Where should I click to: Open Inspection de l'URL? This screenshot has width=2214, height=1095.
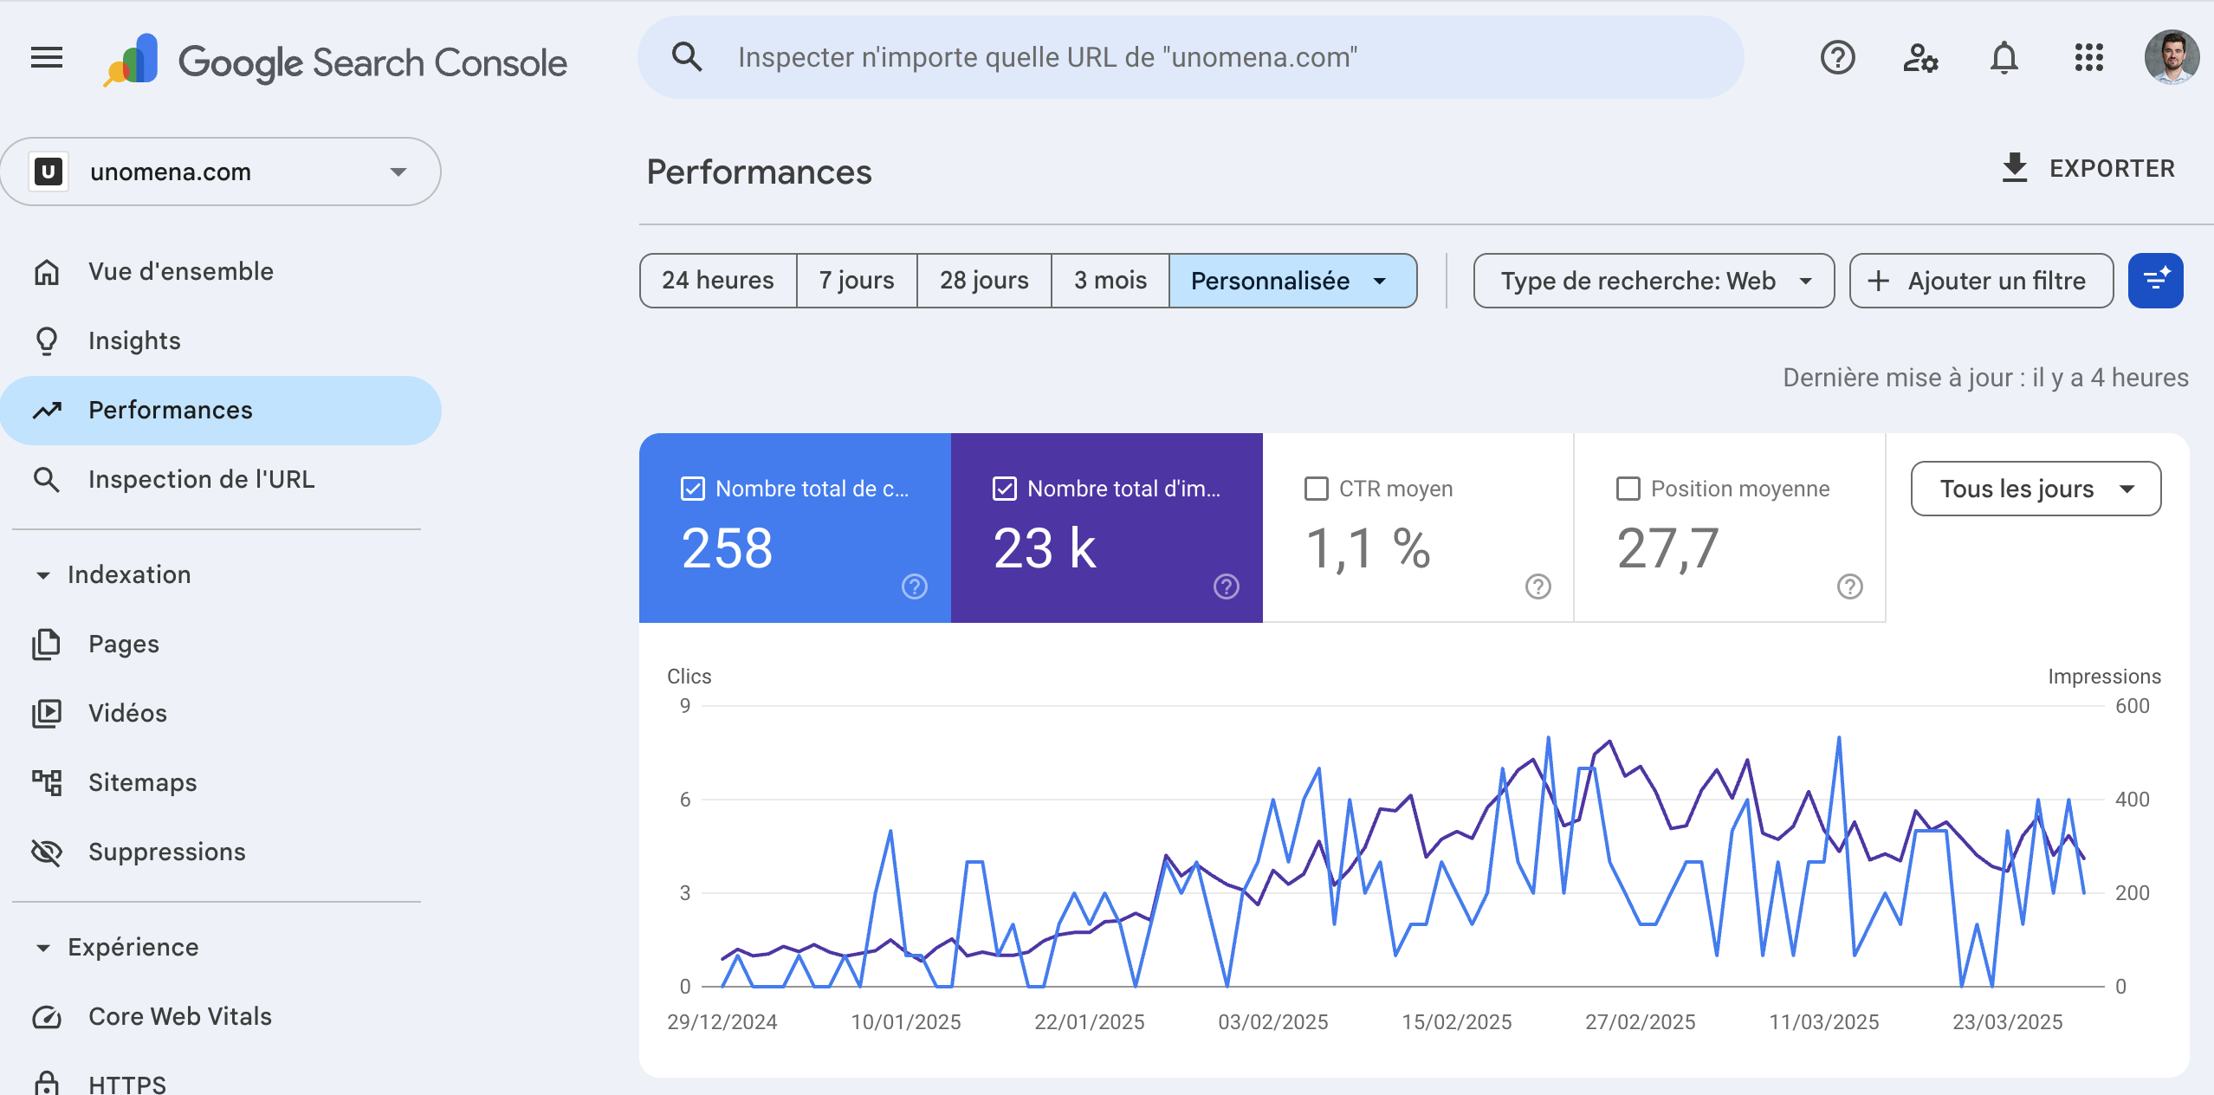(x=201, y=479)
